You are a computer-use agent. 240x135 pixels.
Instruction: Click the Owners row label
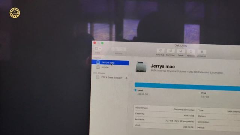[202, 116]
